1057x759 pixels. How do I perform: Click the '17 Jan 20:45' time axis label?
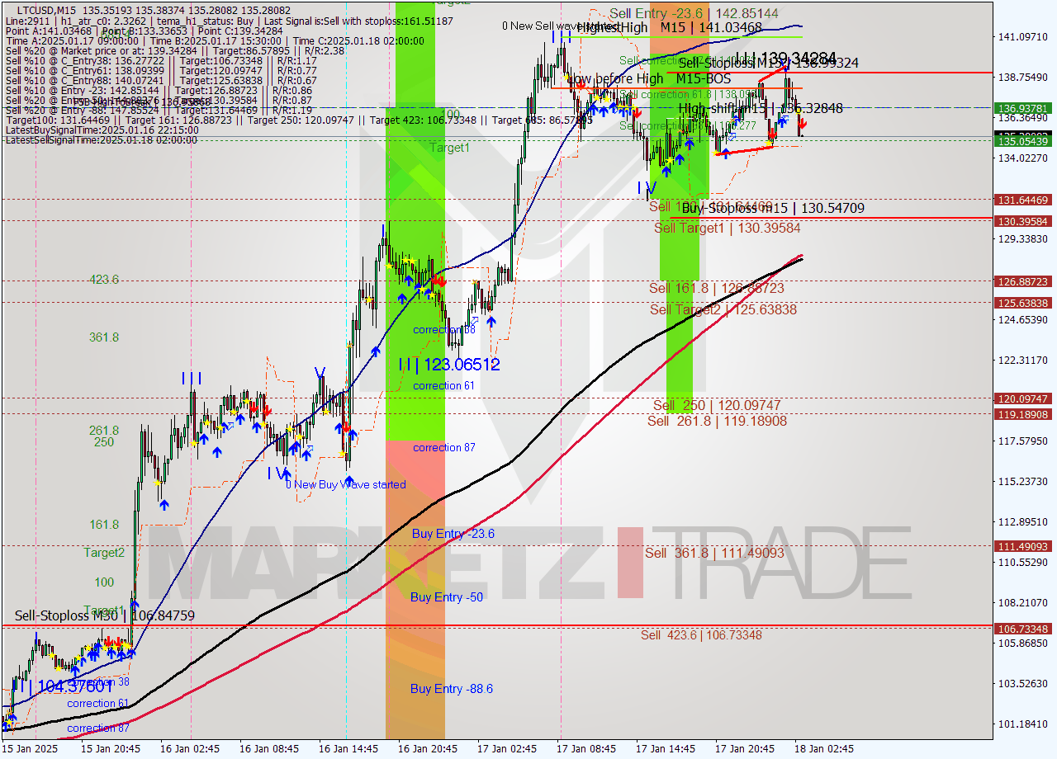pos(746,749)
